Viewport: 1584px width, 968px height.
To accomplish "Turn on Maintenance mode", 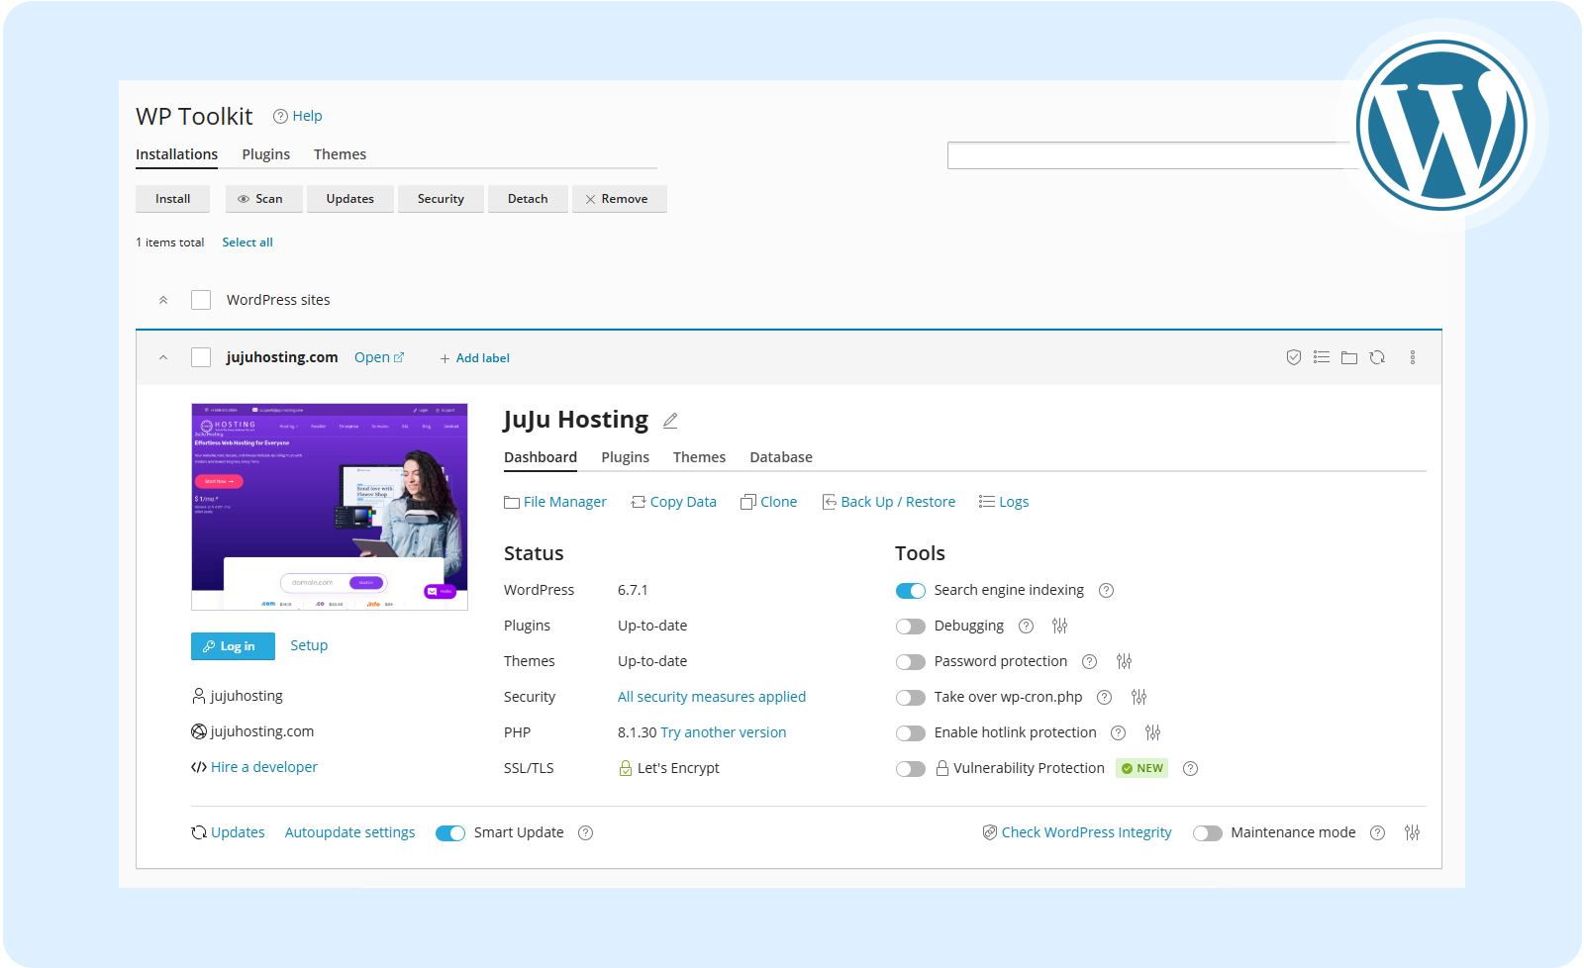I will point(1208,832).
